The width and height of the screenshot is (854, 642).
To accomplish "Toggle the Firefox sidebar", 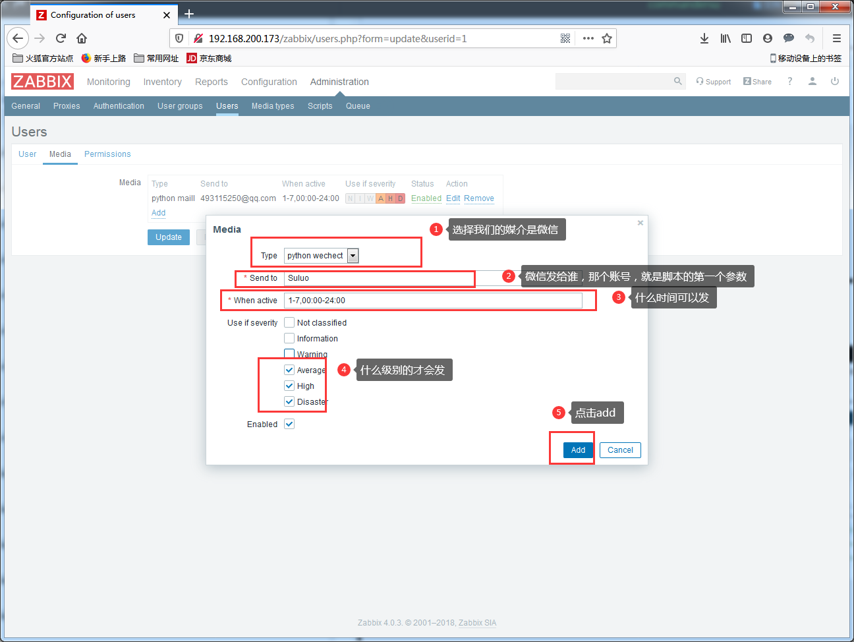I will coord(747,38).
